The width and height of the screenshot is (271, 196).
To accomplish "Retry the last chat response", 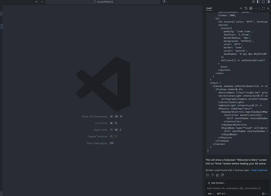I will click(208, 175).
